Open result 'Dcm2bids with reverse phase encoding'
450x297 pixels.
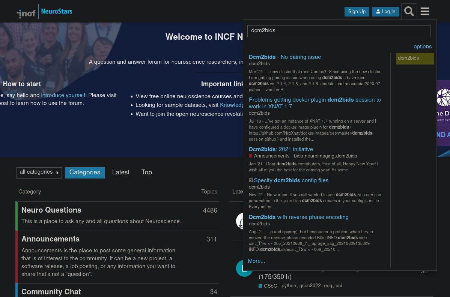coord(298,217)
